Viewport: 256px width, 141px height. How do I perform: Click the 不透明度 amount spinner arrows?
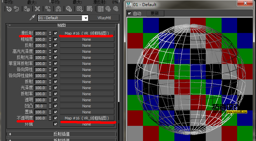pyautogui.click(x=50, y=118)
